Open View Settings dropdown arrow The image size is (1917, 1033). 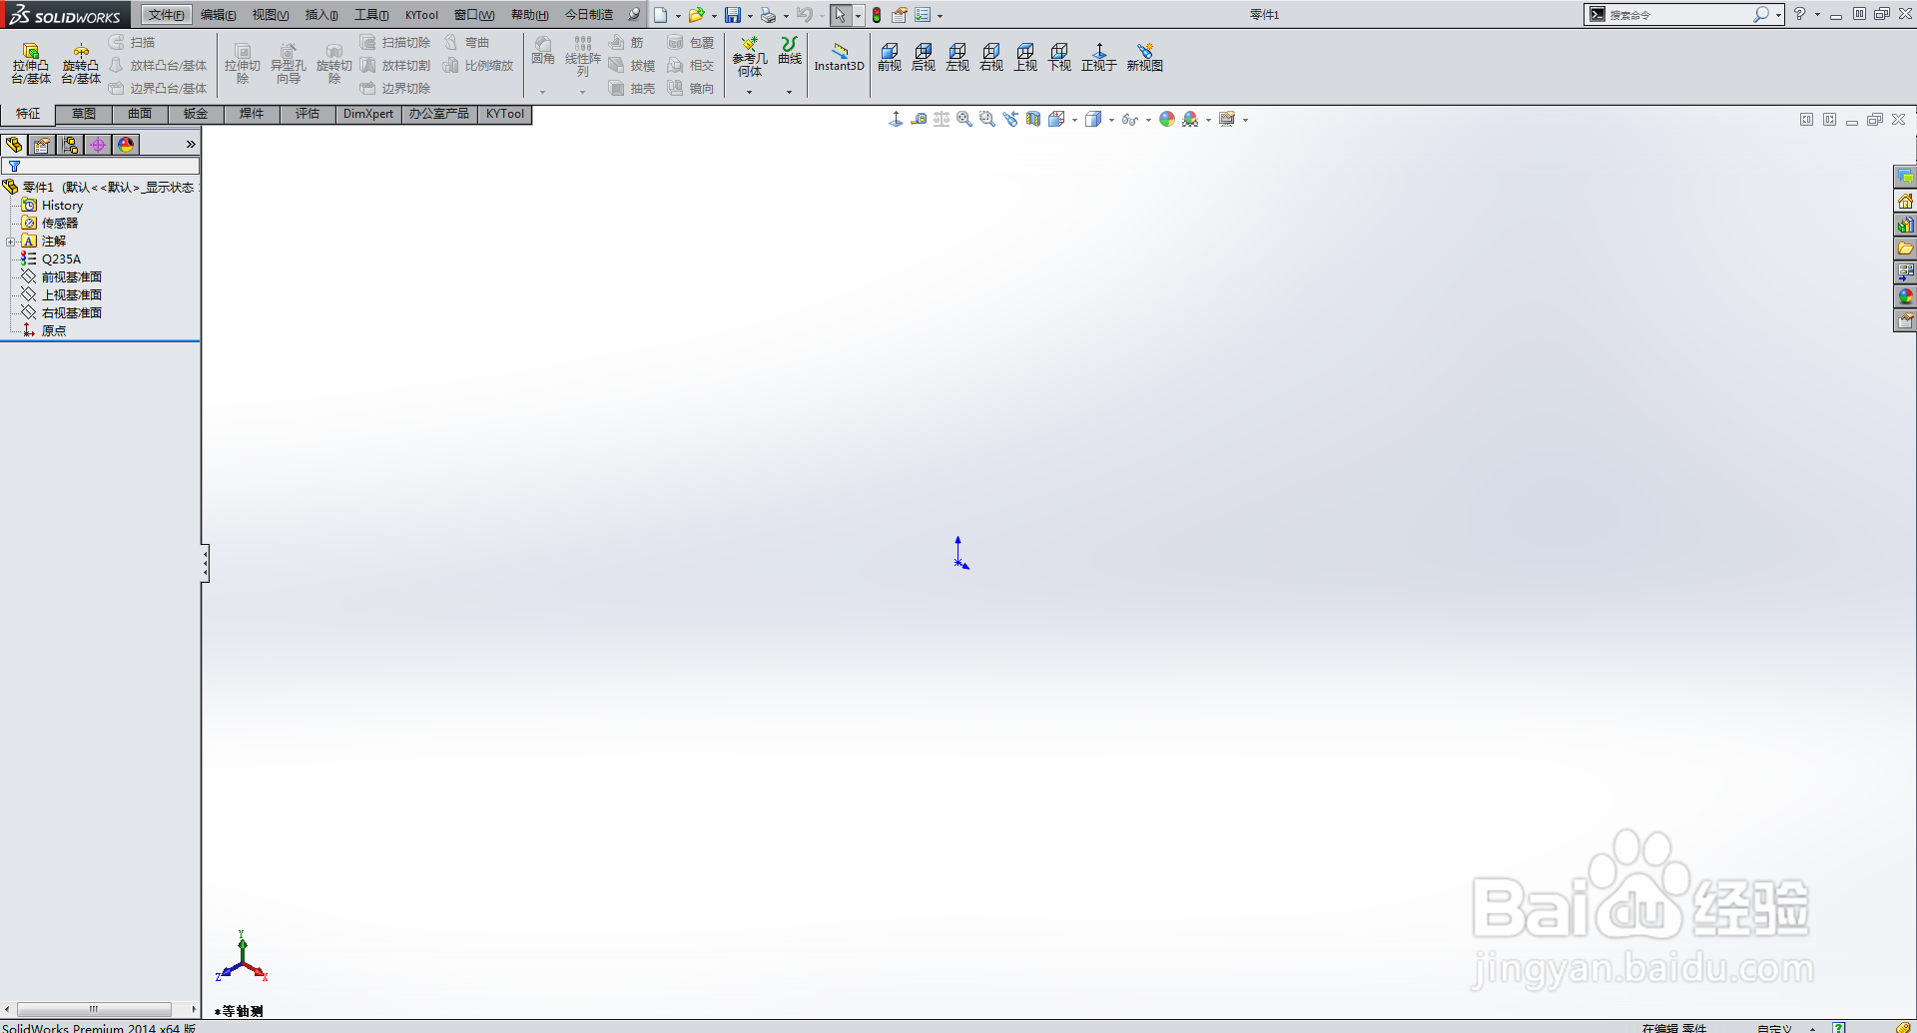[x=1245, y=121]
